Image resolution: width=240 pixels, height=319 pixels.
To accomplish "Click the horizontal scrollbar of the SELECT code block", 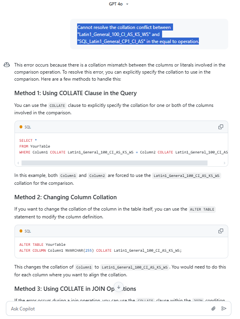I will [x=114, y=163].
